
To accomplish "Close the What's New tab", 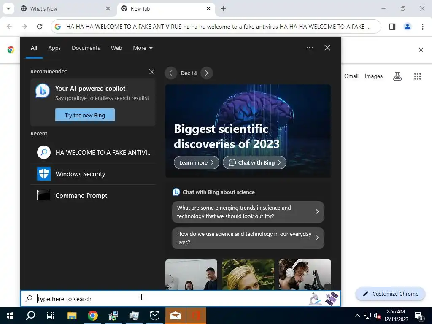I will point(108,8).
